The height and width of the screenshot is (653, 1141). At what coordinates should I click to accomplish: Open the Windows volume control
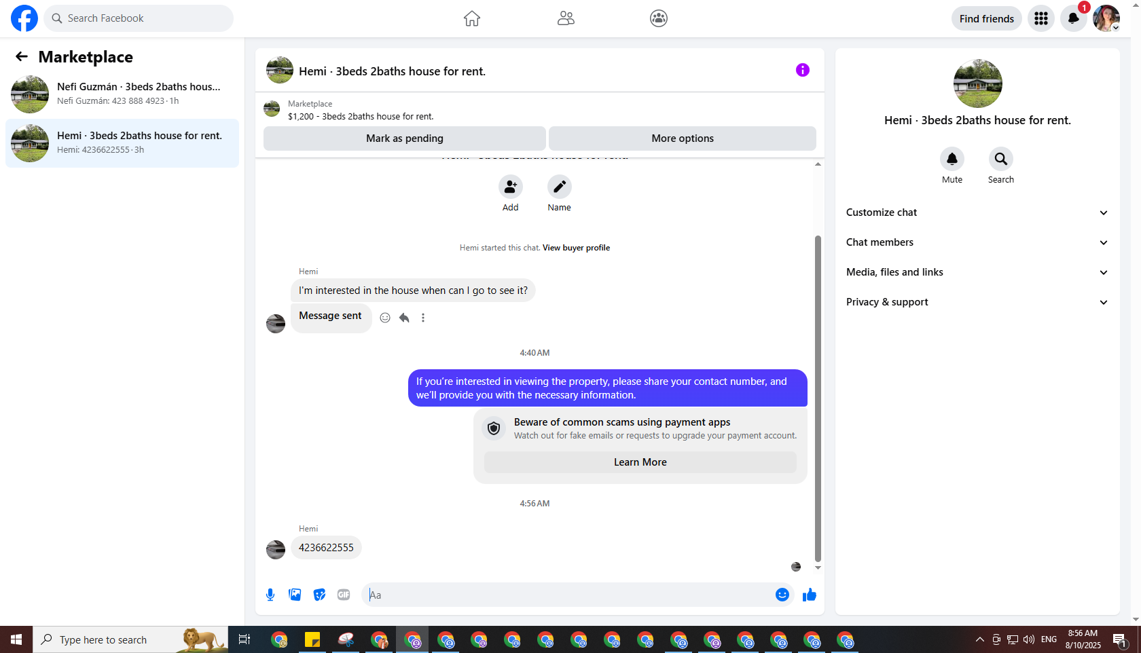pyautogui.click(x=1029, y=639)
